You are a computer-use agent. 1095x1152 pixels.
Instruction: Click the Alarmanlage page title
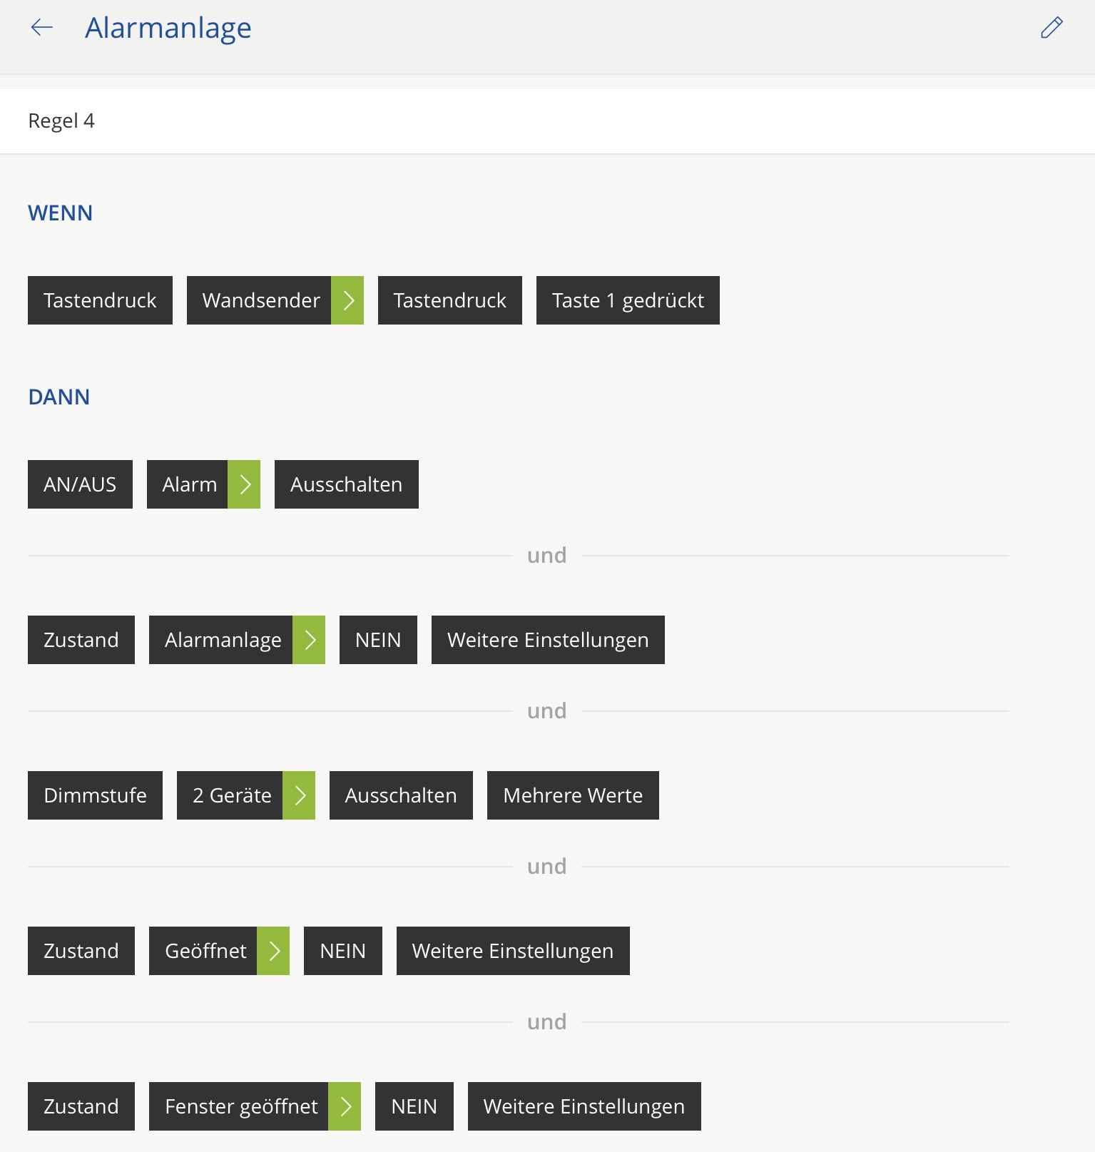click(x=168, y=28)
